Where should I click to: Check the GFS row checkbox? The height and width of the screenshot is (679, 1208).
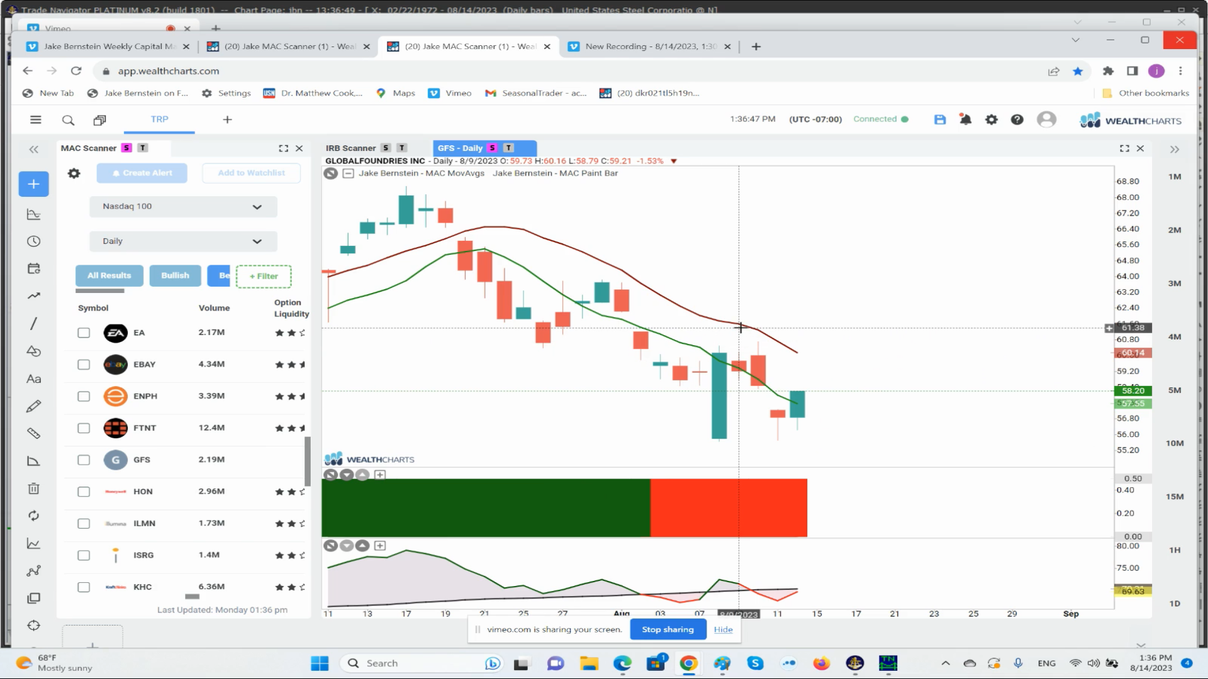[84, 460]
